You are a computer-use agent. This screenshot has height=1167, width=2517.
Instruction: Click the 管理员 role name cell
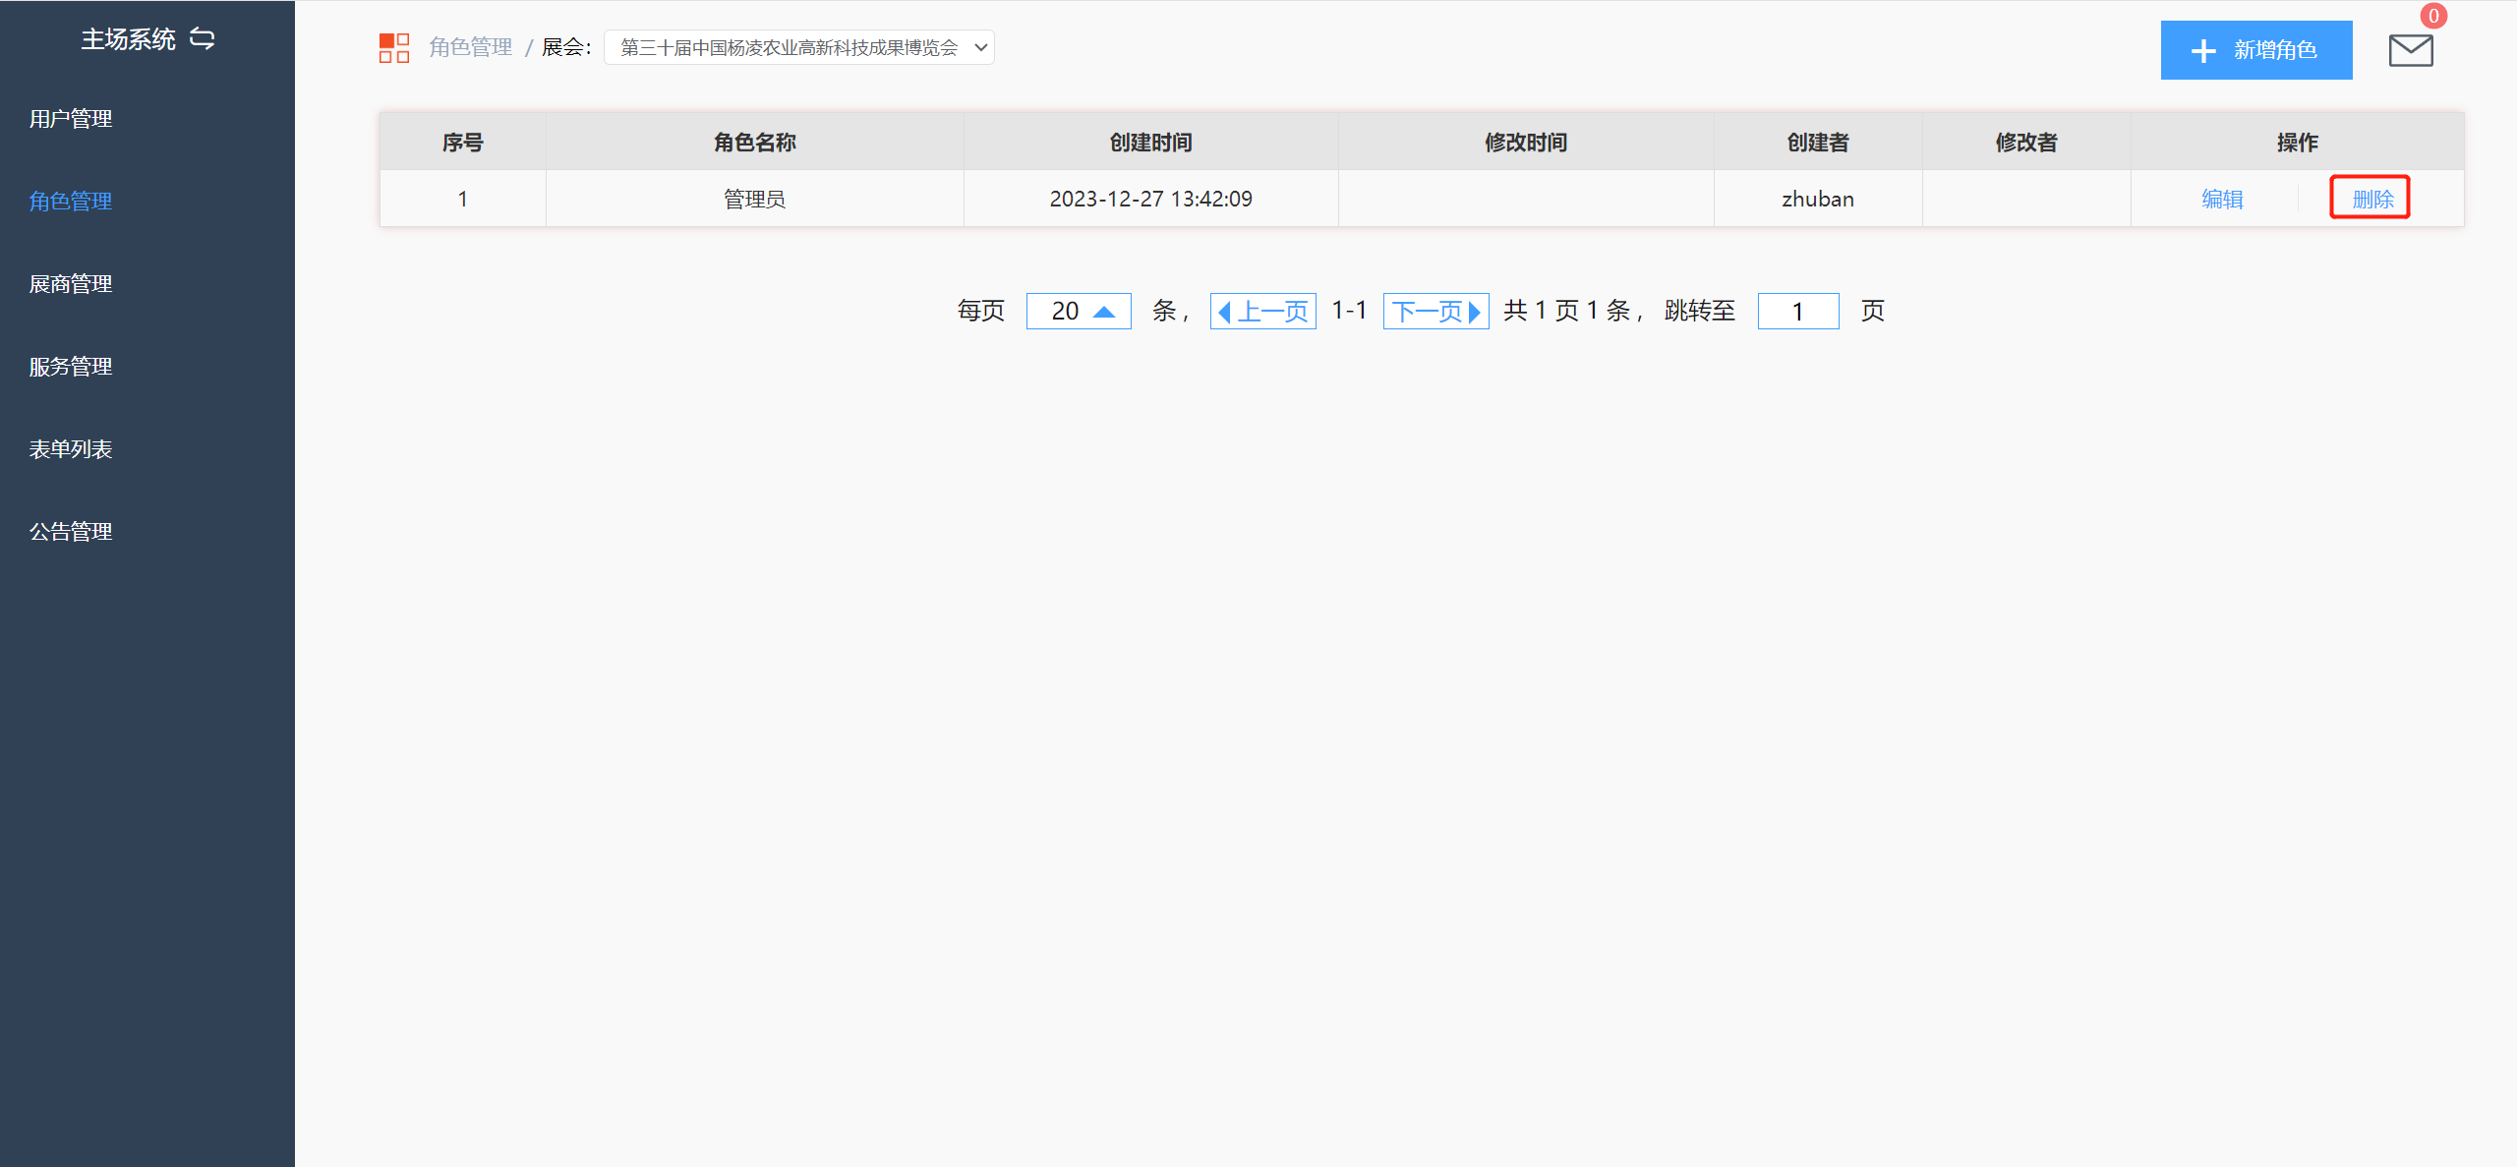point(755,199)
